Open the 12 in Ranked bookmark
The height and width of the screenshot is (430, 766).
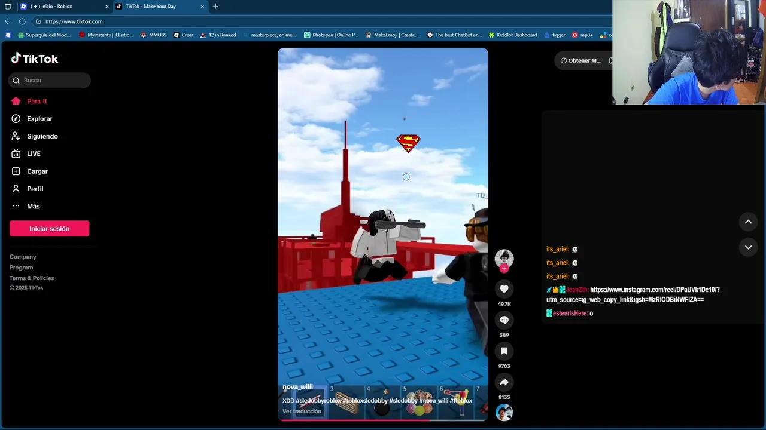tap(218, 35)
